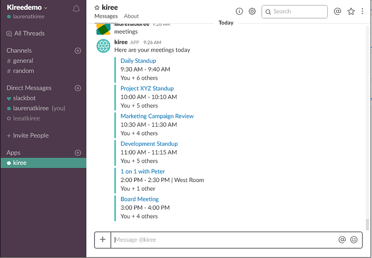Click the Search field
The height and width of the screenshot is (258, 372).
[294, 12]
